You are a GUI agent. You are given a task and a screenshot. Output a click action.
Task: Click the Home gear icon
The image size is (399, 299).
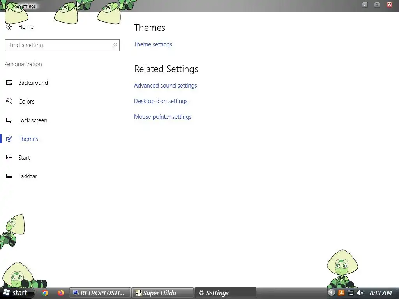pos(9,27)
